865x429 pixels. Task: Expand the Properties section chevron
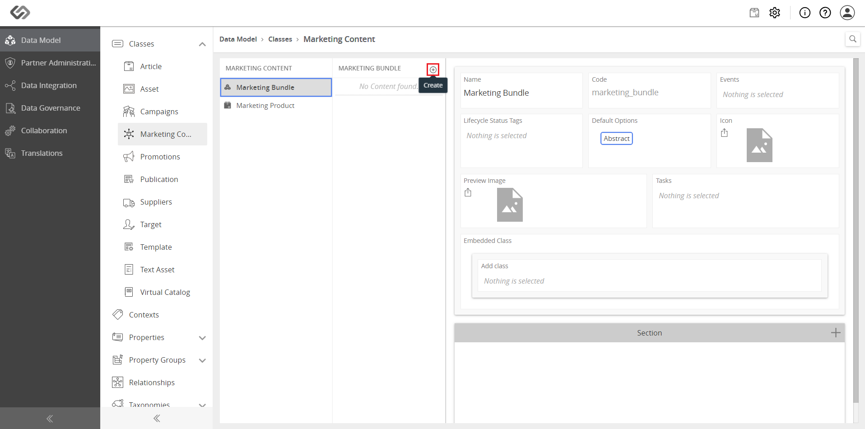pos(202,338)
